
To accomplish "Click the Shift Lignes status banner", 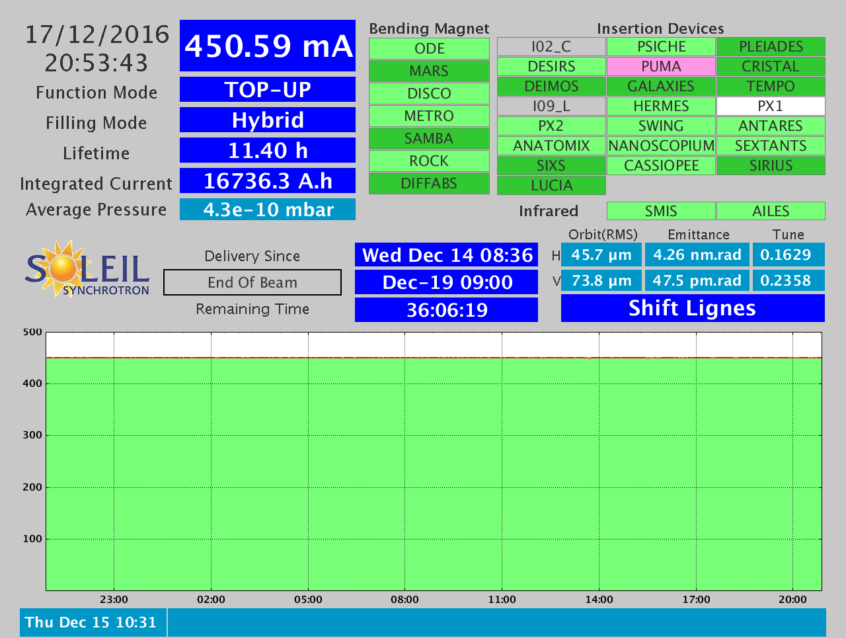I will [x=693, y=308].
